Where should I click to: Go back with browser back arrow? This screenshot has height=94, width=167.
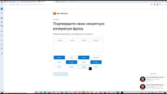coord(5,4)
